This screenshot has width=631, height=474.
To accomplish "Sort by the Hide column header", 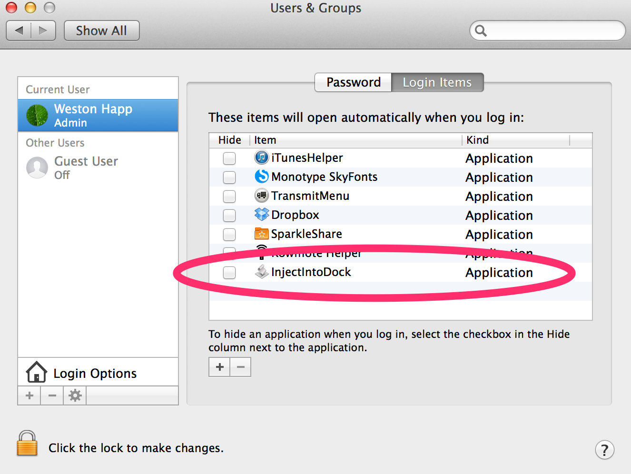I will [x=229, y=140].
